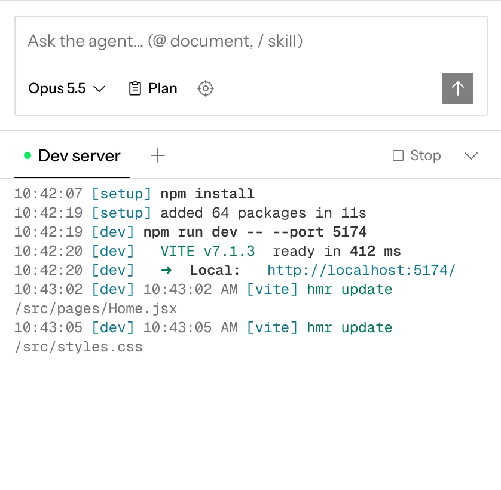Screen dimensions: 501x490
Task: Focus the Ask the agent input field
Action: click(251, 41)
